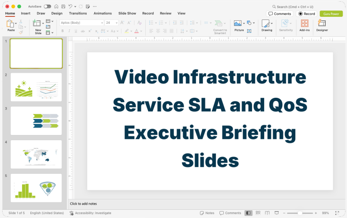This screenshot has width=347, height=218.
Task: Fit slide to current window
Action: [337, 213]
